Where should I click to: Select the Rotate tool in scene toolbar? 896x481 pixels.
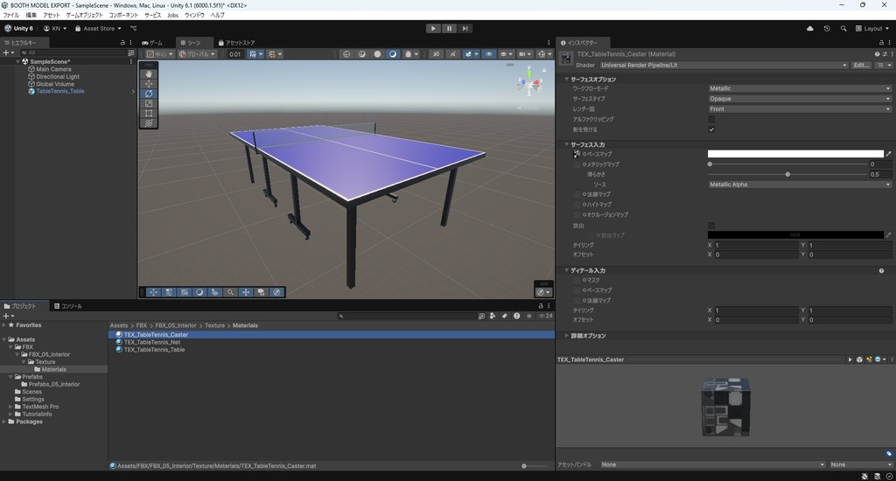pyautogui.click(x=149, y=94)
